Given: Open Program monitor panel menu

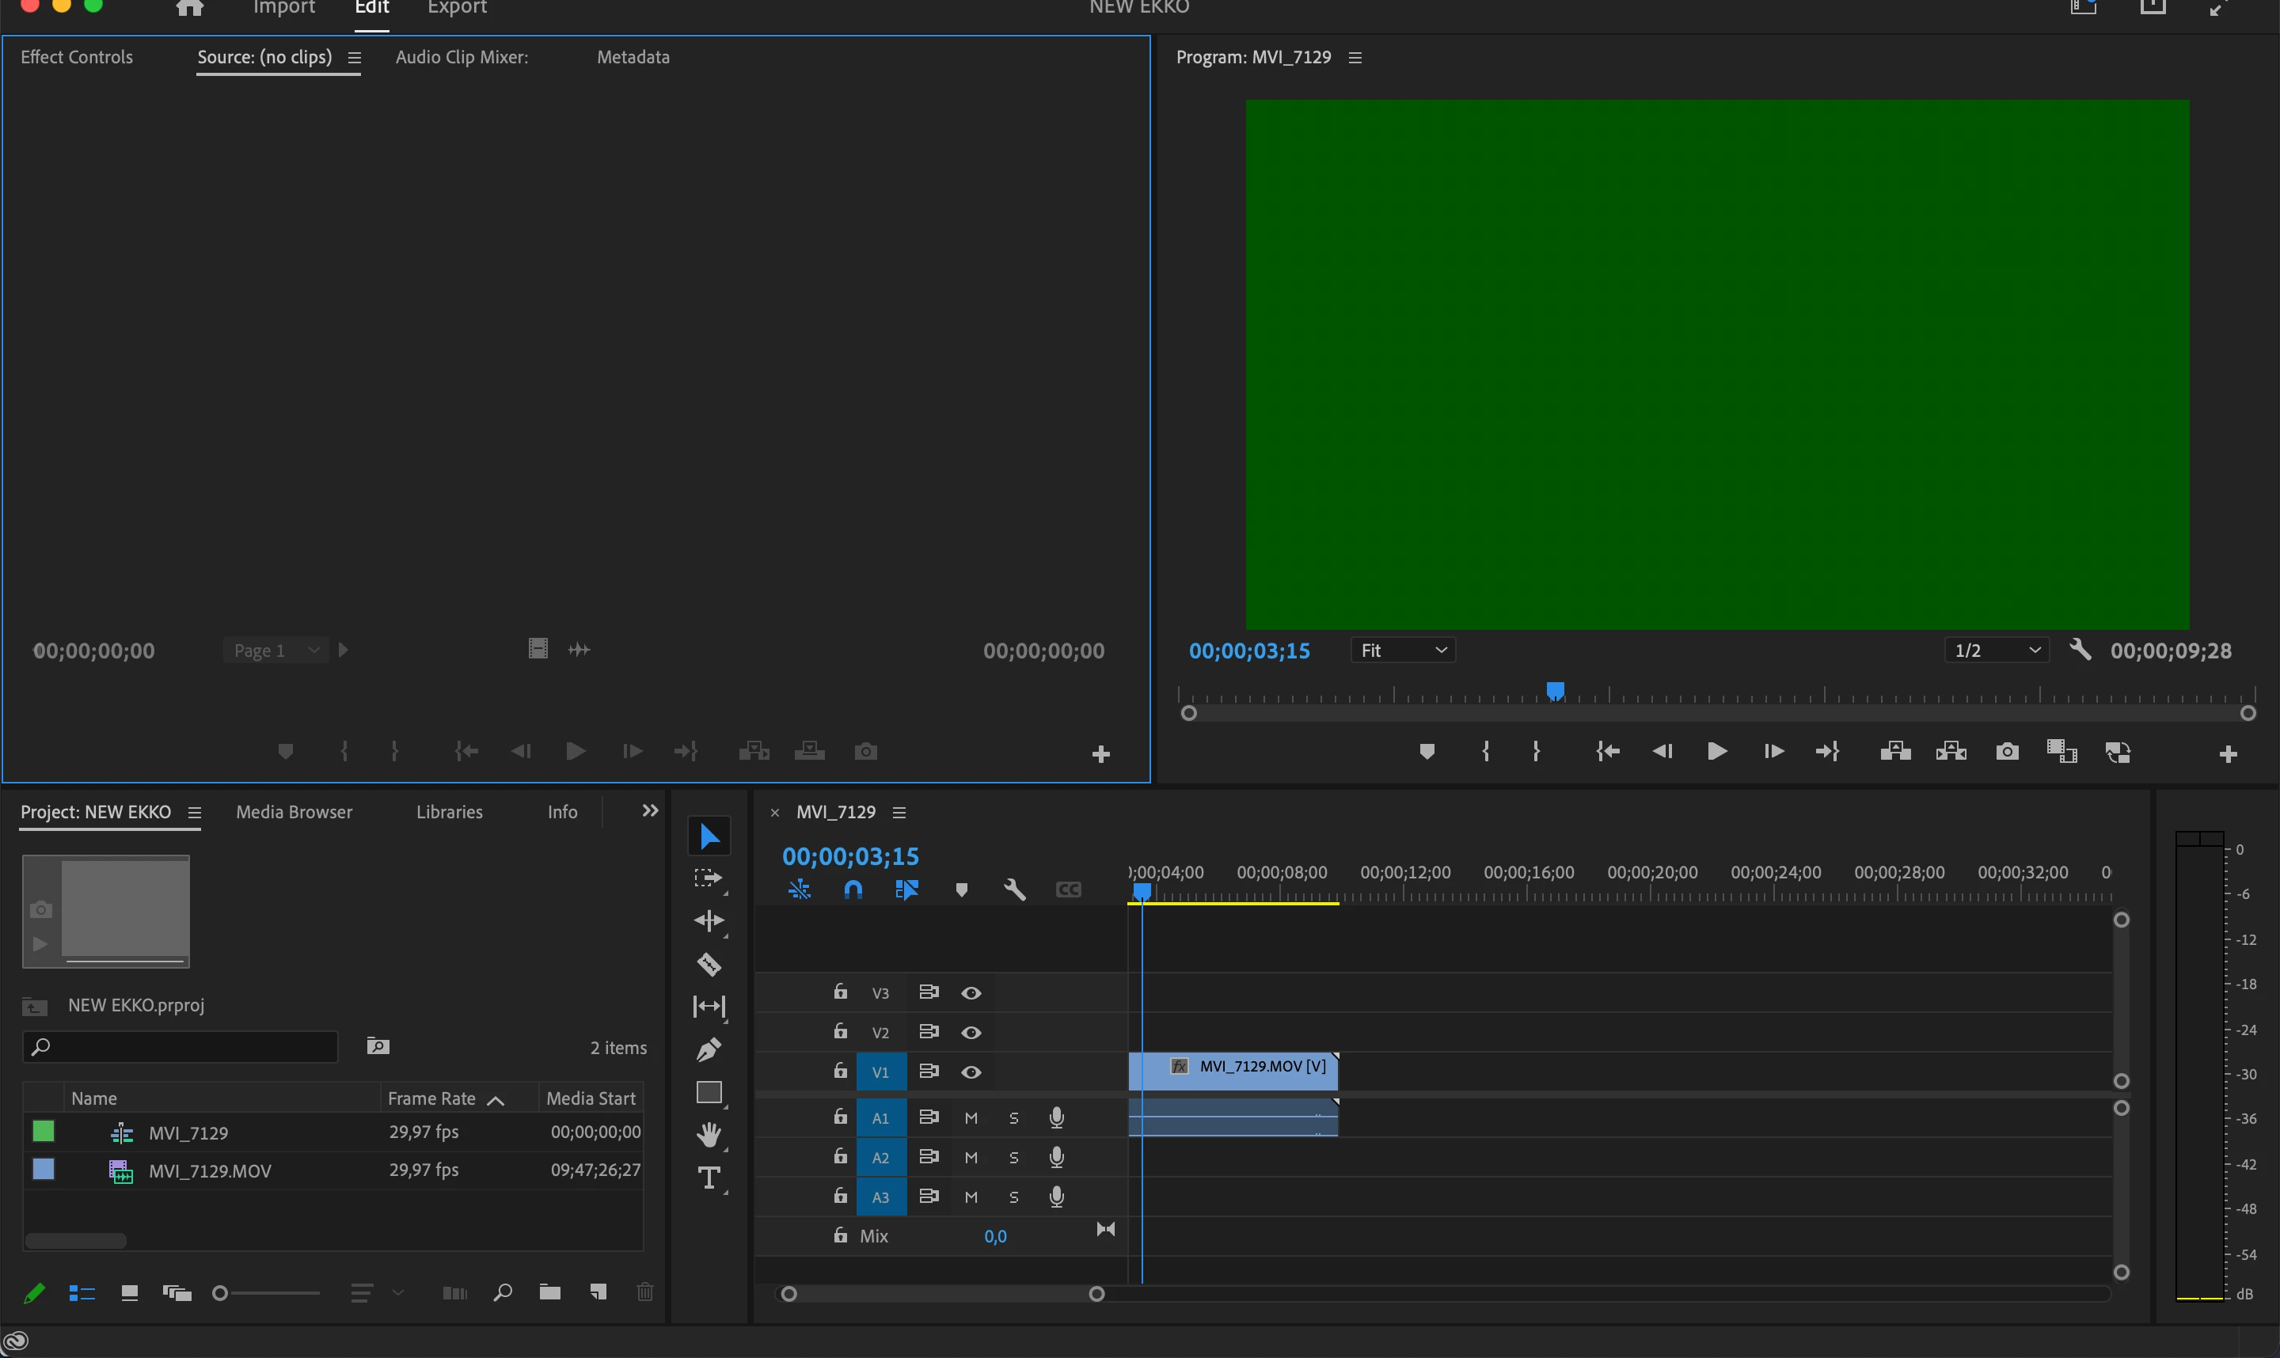Looking at the screenshot, I should (x=1355, y=58).
